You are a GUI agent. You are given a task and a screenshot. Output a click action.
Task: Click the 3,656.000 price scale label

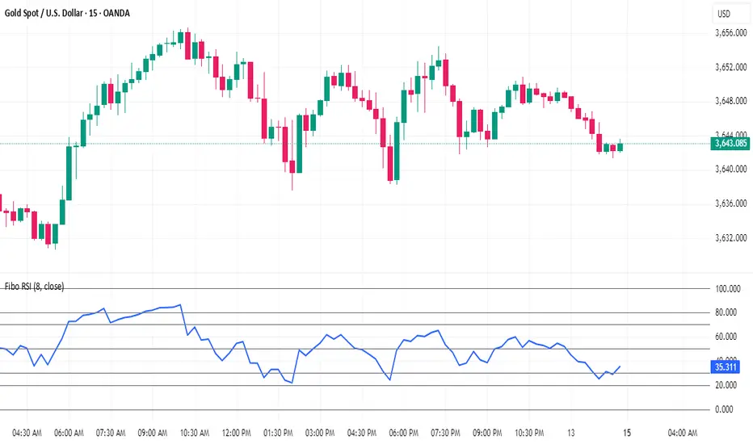728,33
